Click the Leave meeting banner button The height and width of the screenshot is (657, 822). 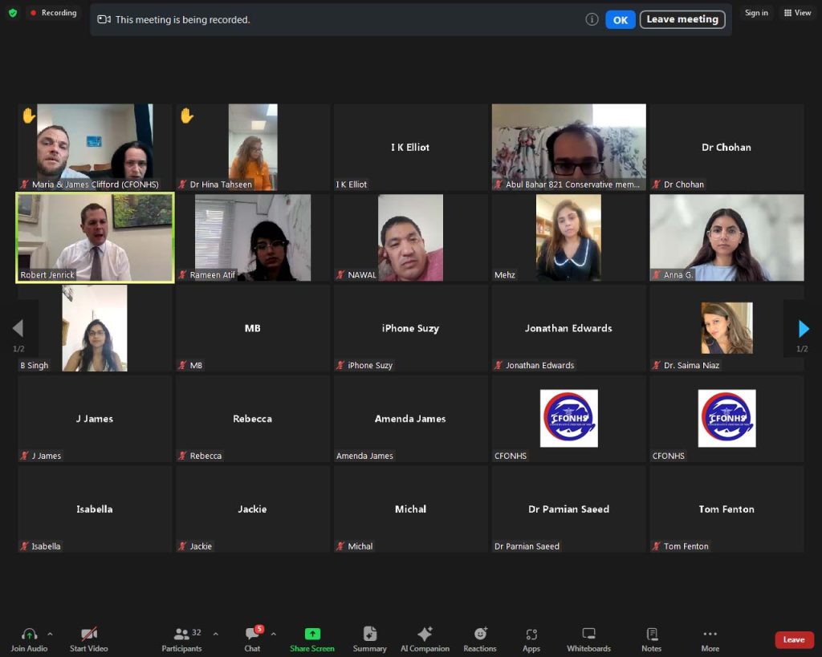[682, 19]
